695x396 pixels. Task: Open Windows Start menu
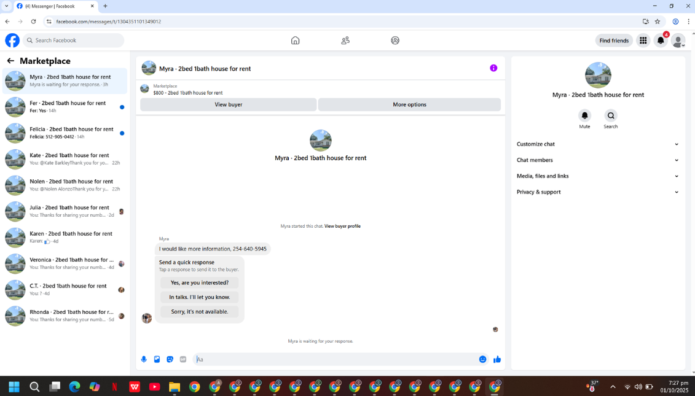[14, 387]
